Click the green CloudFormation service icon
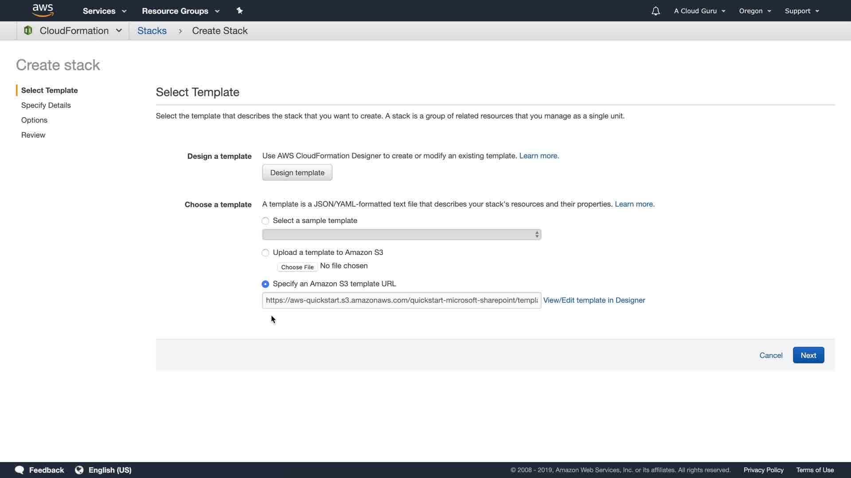The image size is (851, 478). (x=28, y=31)
